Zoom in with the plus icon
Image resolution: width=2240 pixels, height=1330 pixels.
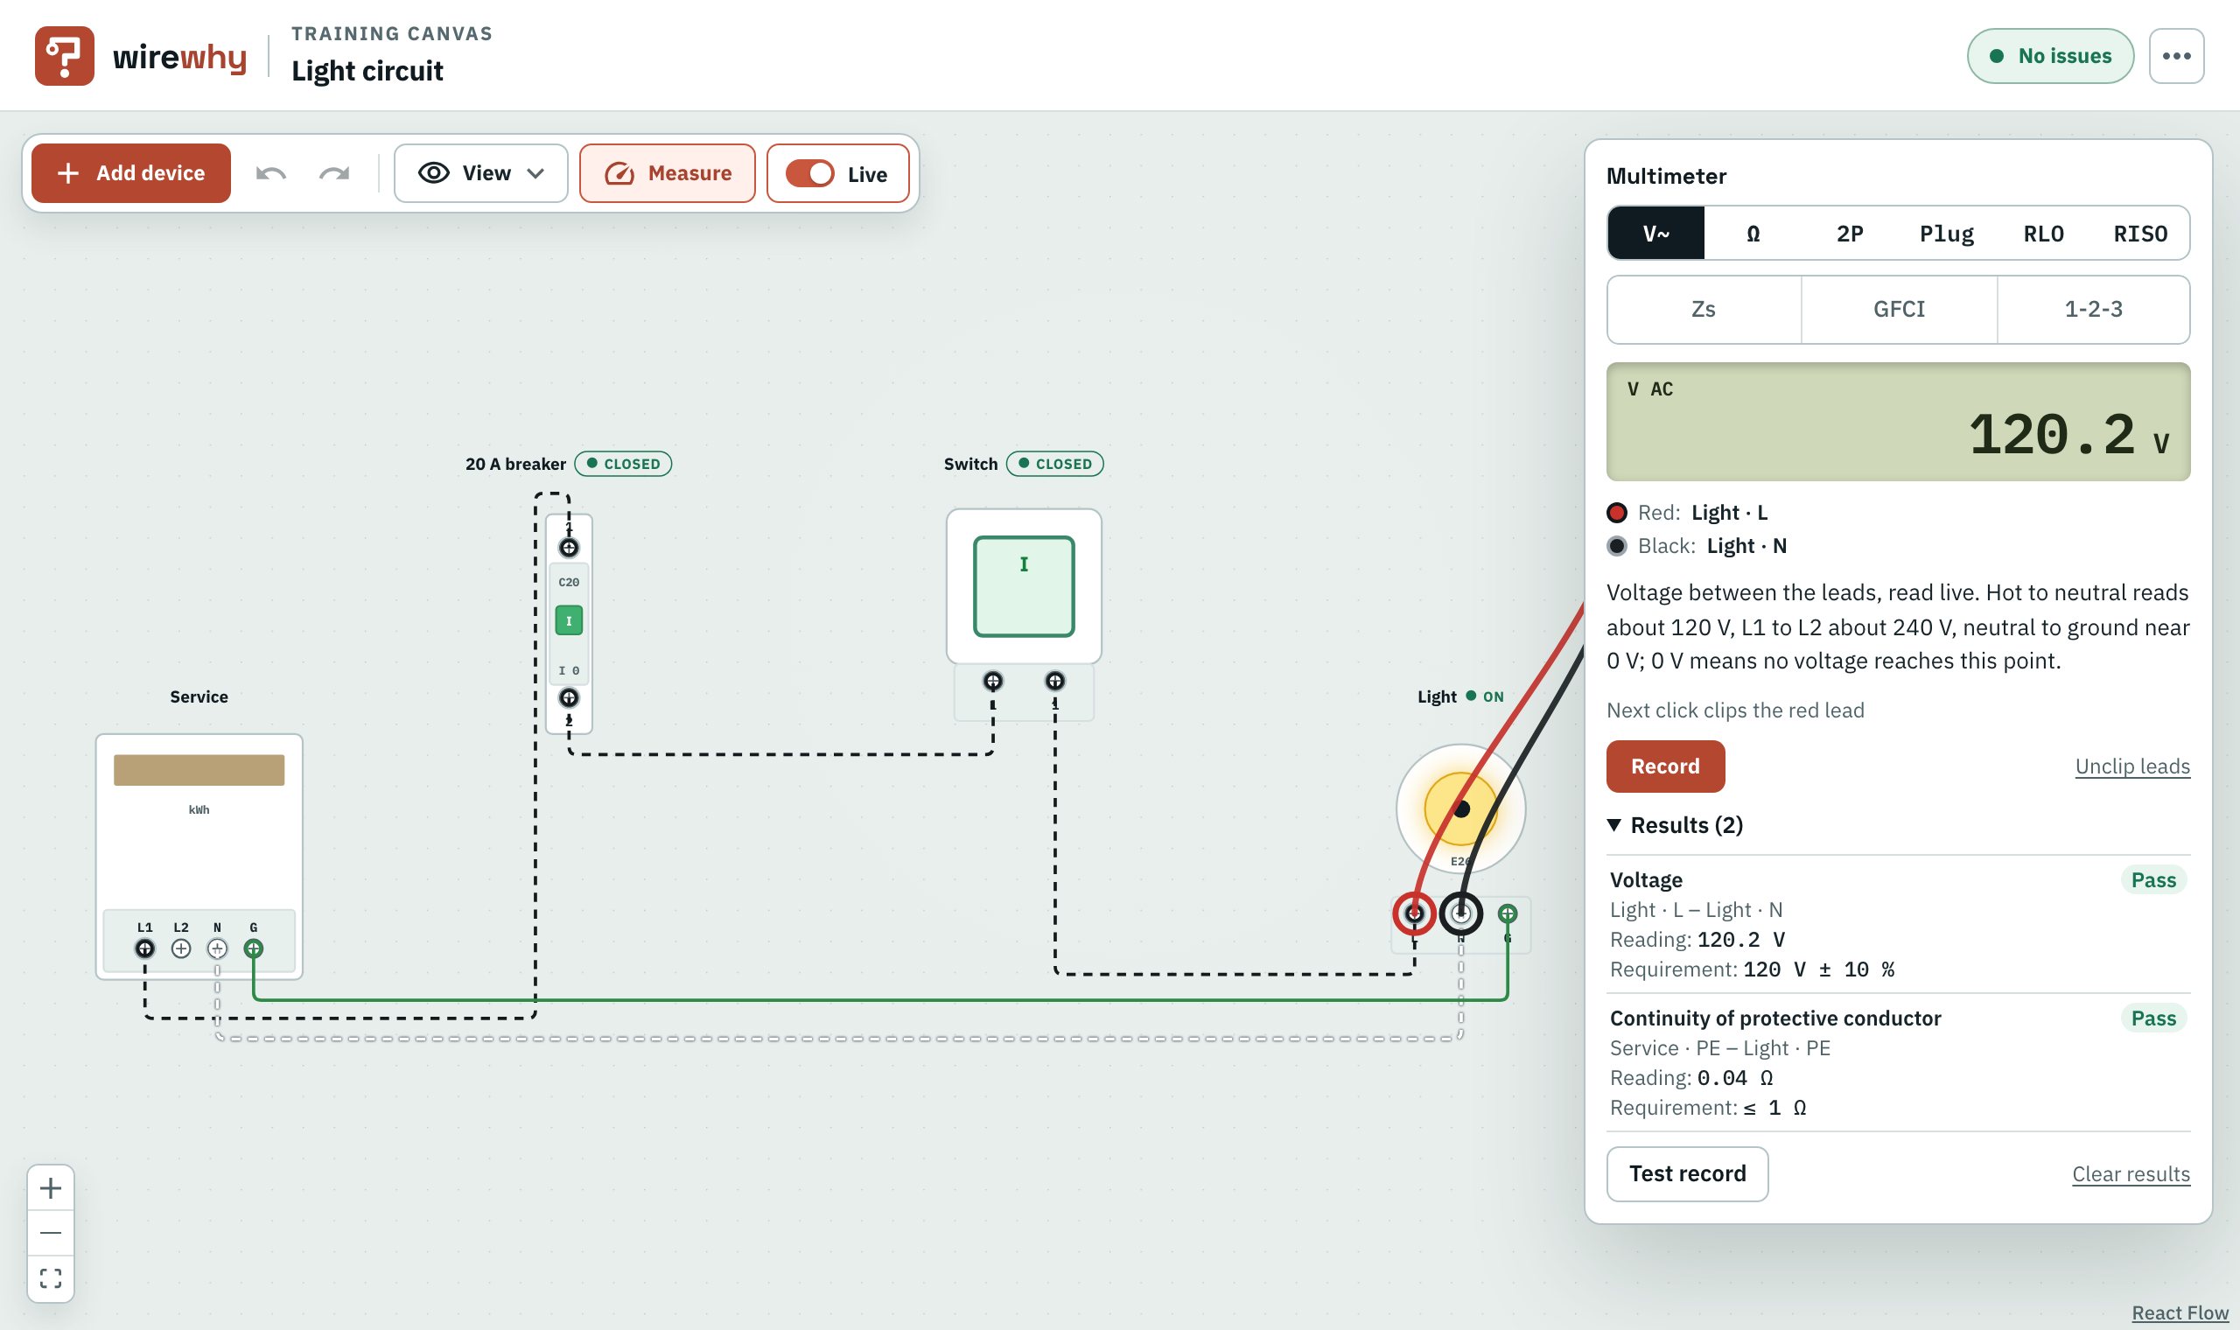[x=51, y=1187]
